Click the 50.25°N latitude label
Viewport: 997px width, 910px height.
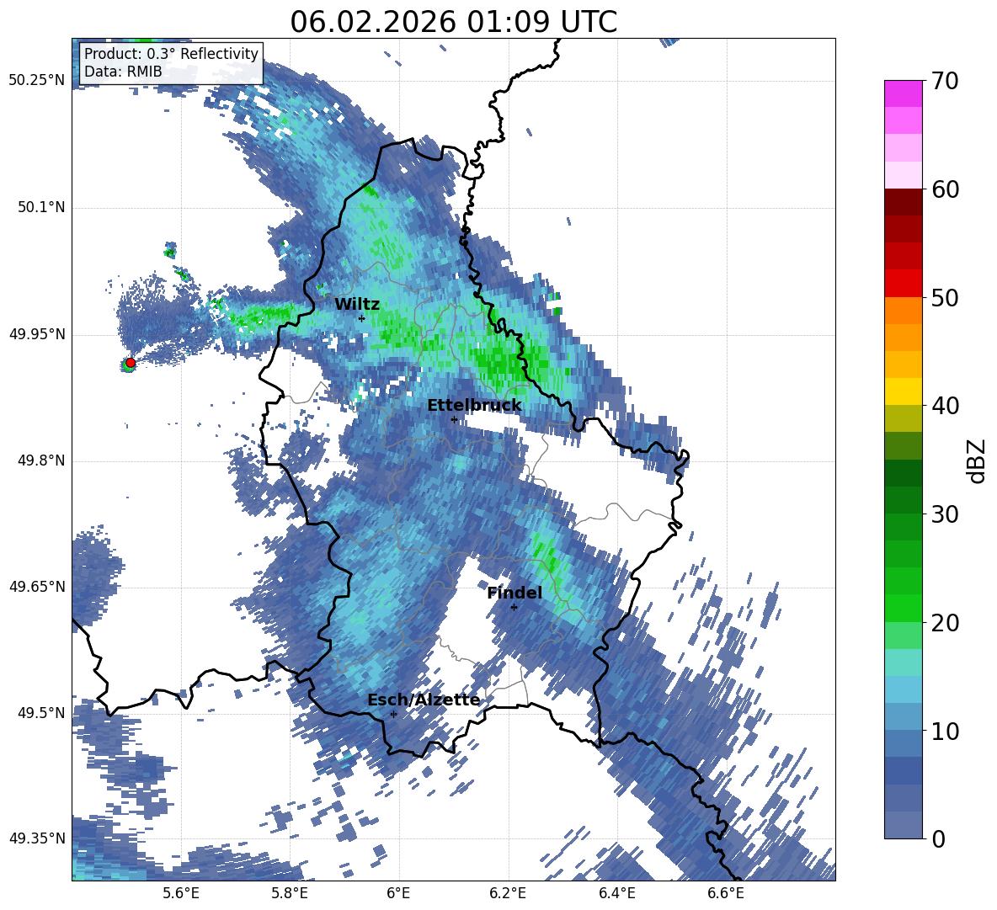(x=37, y=81)
